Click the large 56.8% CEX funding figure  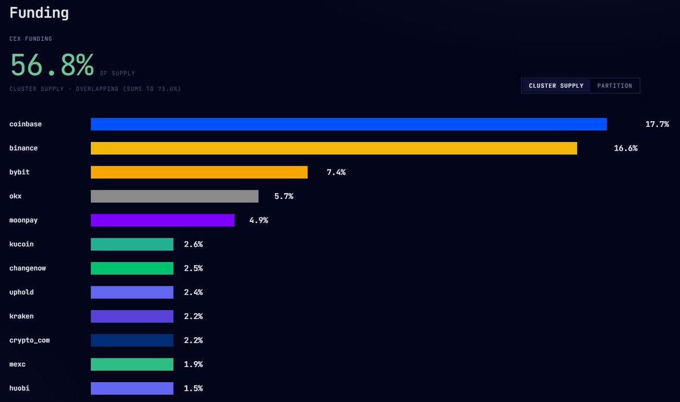[x=52, y=65]
